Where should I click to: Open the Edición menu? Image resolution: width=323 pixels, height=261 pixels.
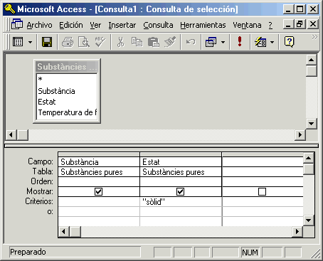pos(71,25)
